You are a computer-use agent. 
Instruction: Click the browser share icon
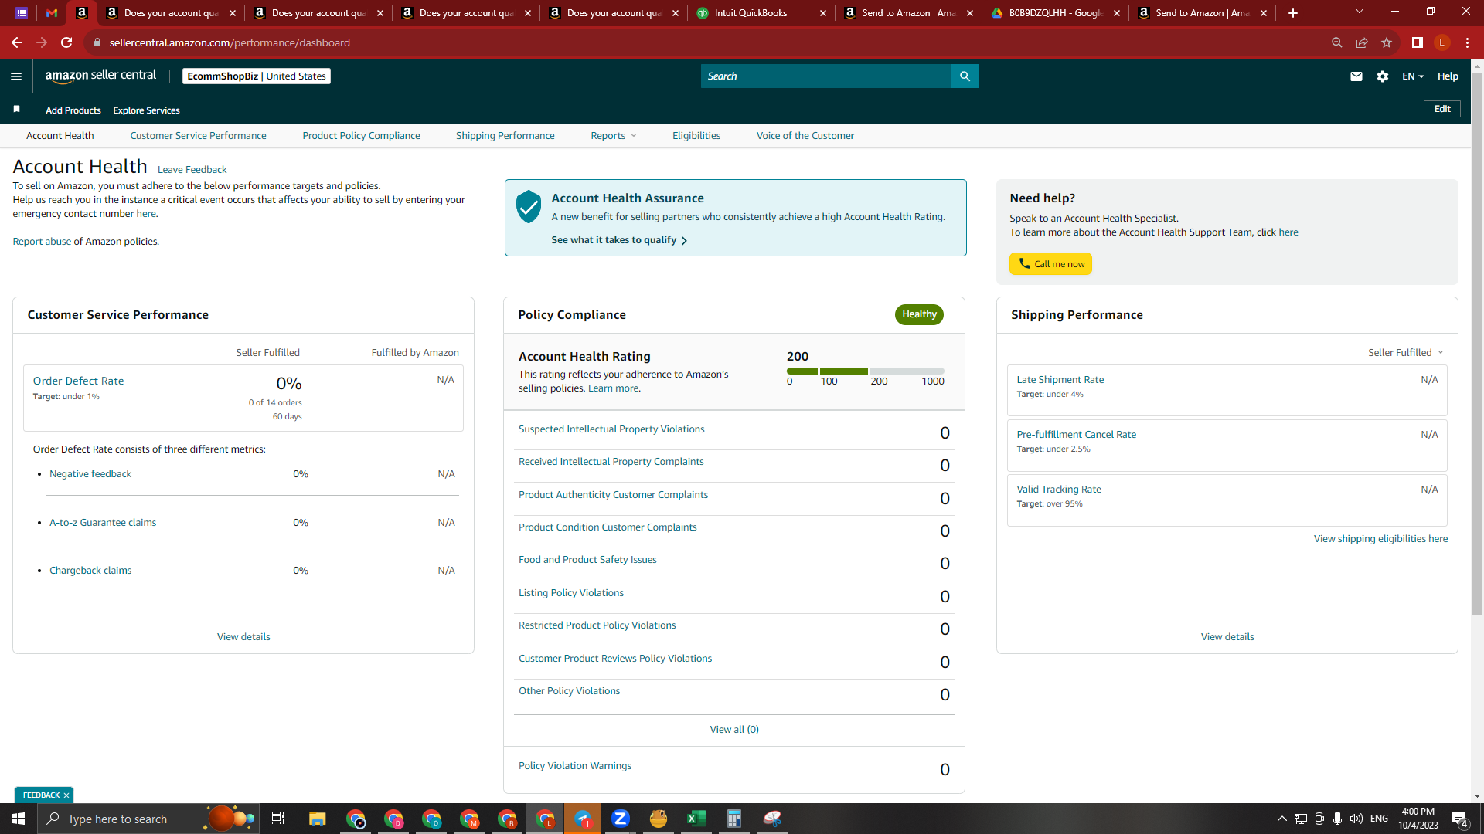(x=1362, y=42)
